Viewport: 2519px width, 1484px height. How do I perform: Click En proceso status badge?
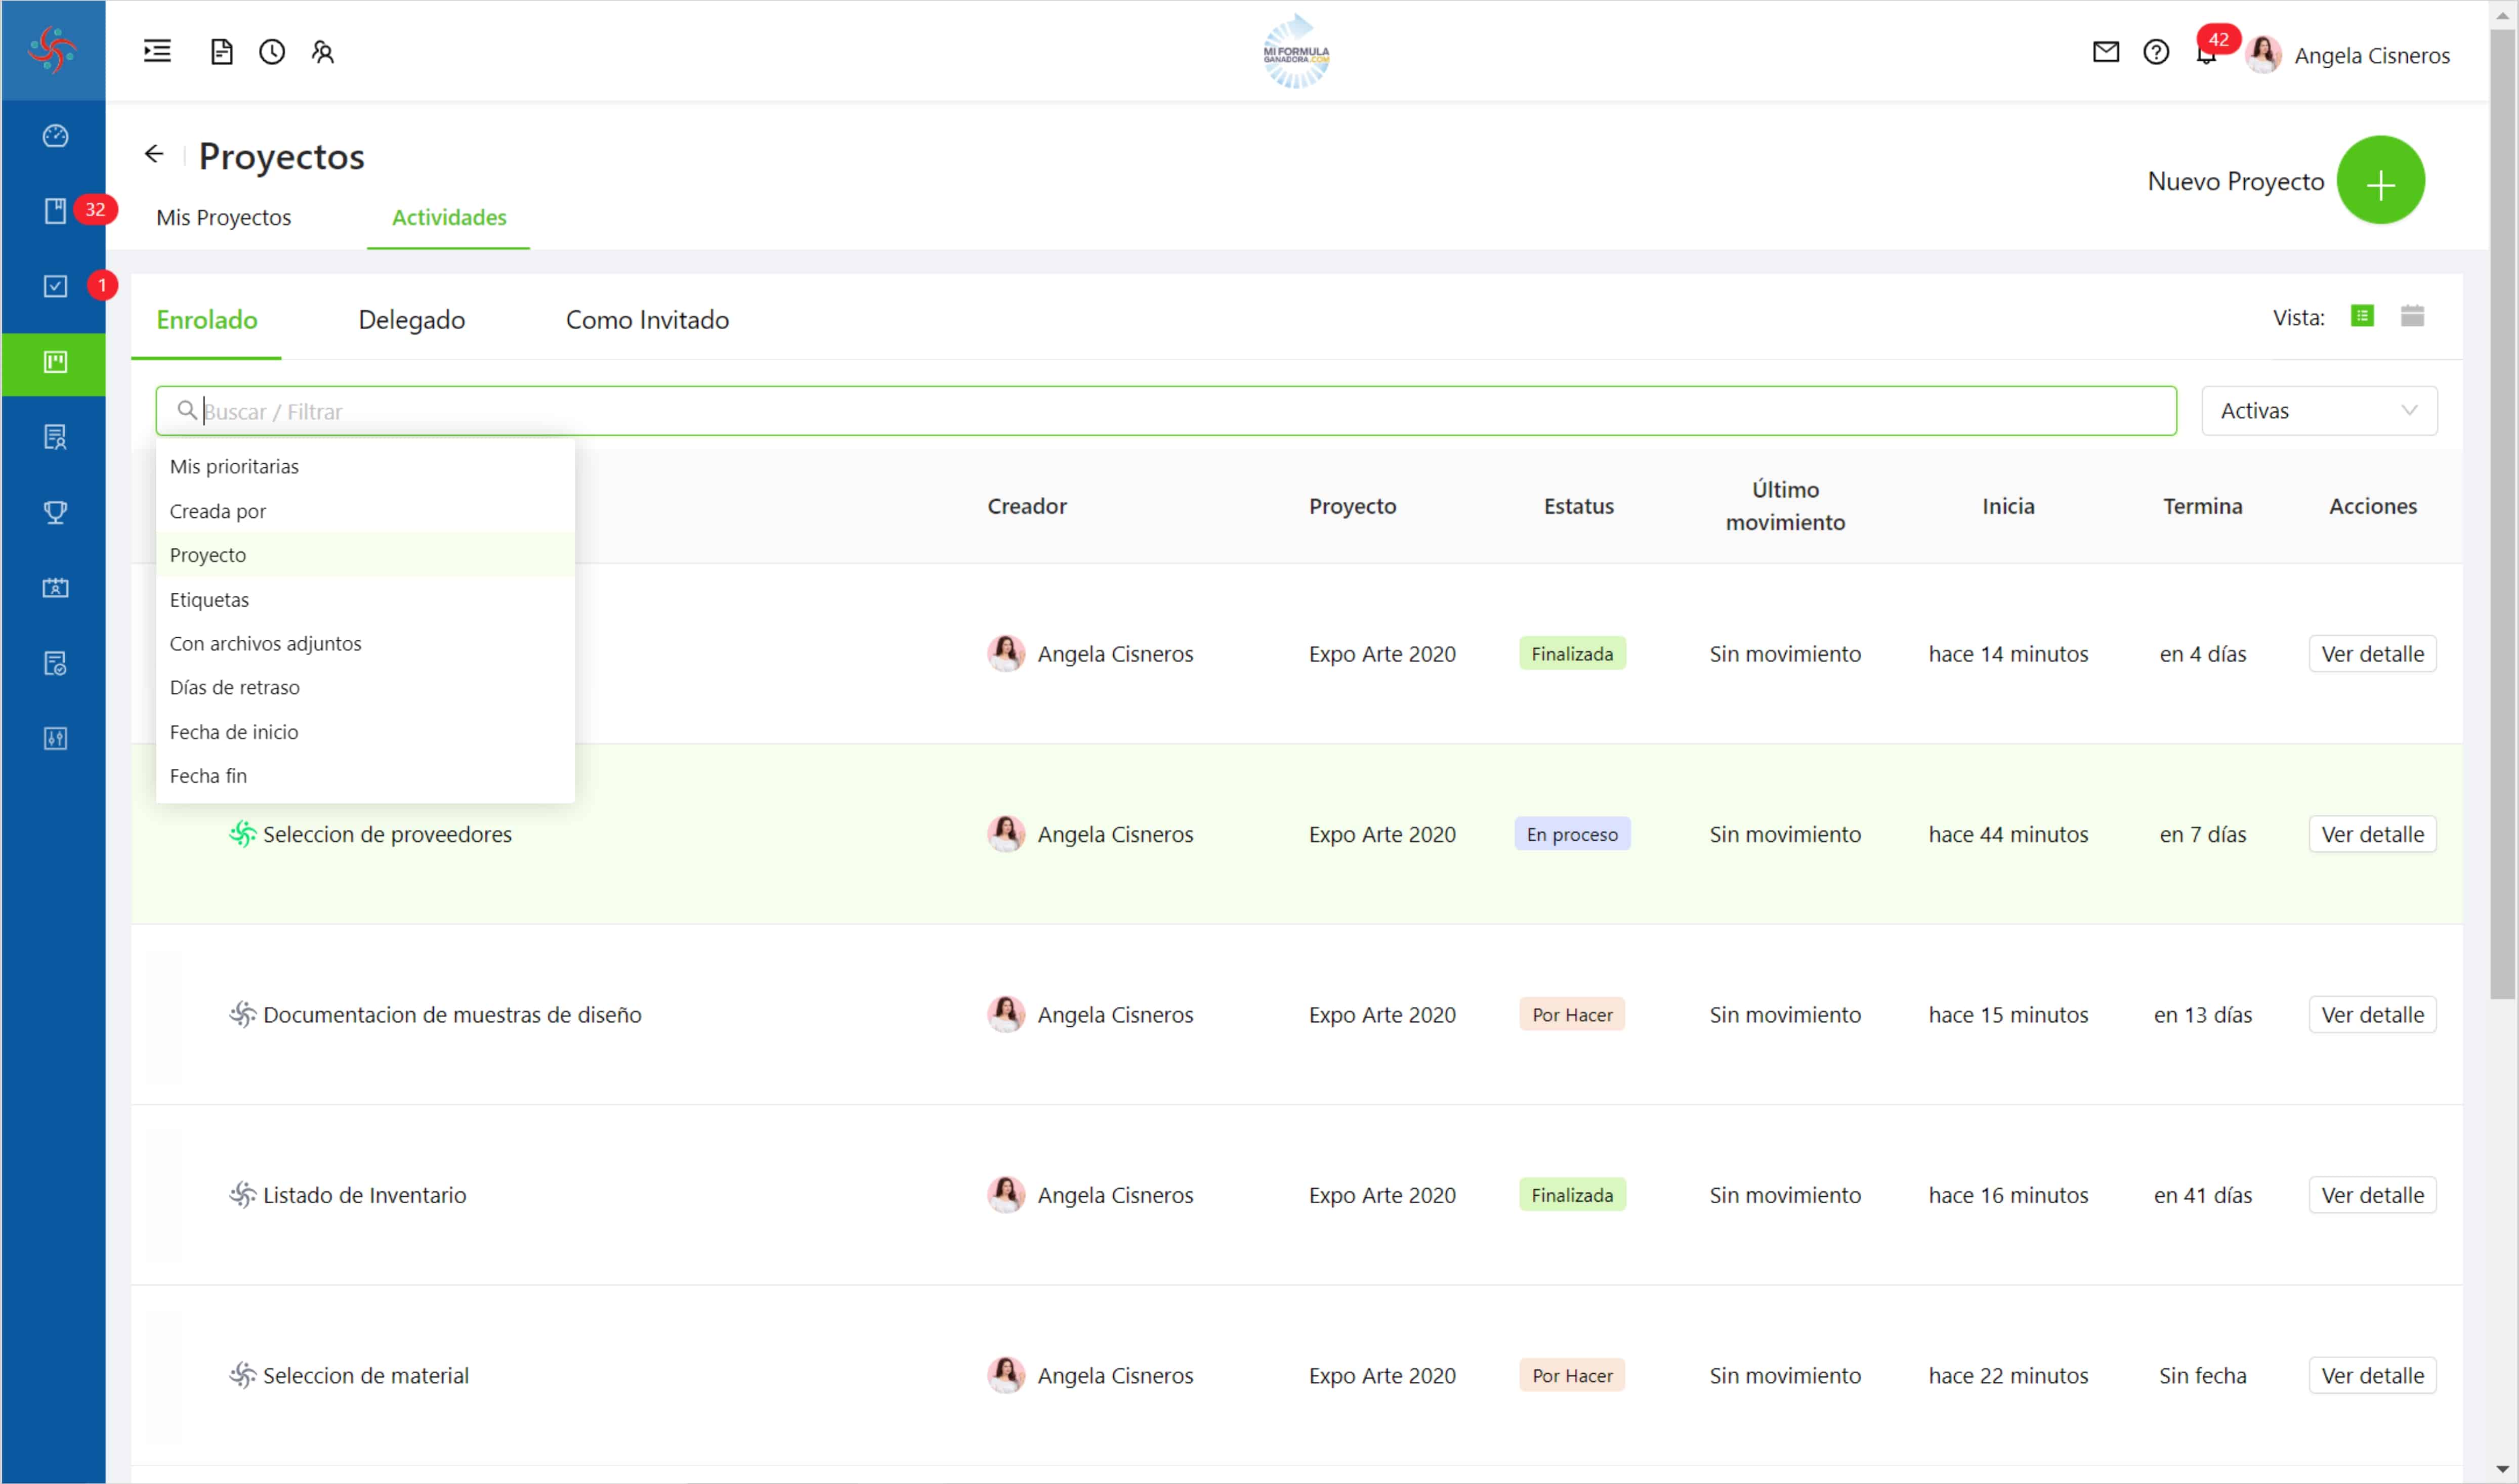1572,834
